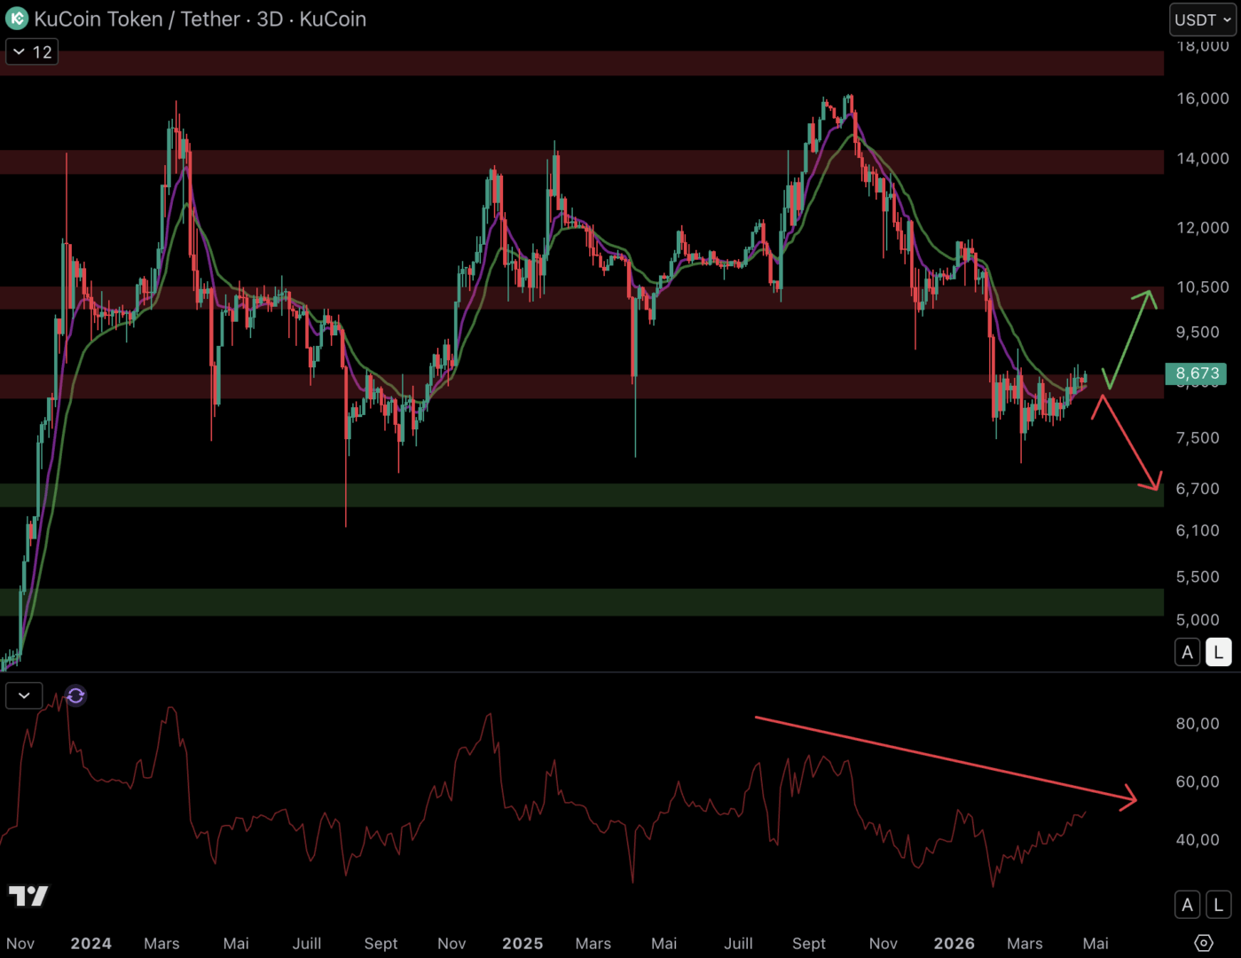Toggle log scale L on main price chart
The image size is (1241, 958).
1218,653
